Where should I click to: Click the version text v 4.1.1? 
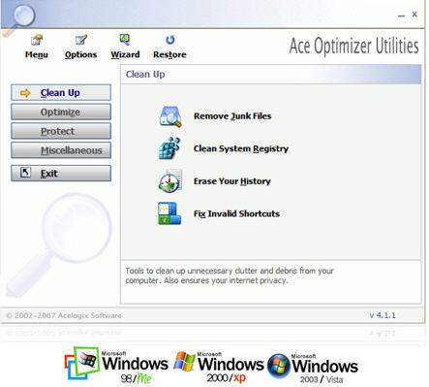point(383,315)
